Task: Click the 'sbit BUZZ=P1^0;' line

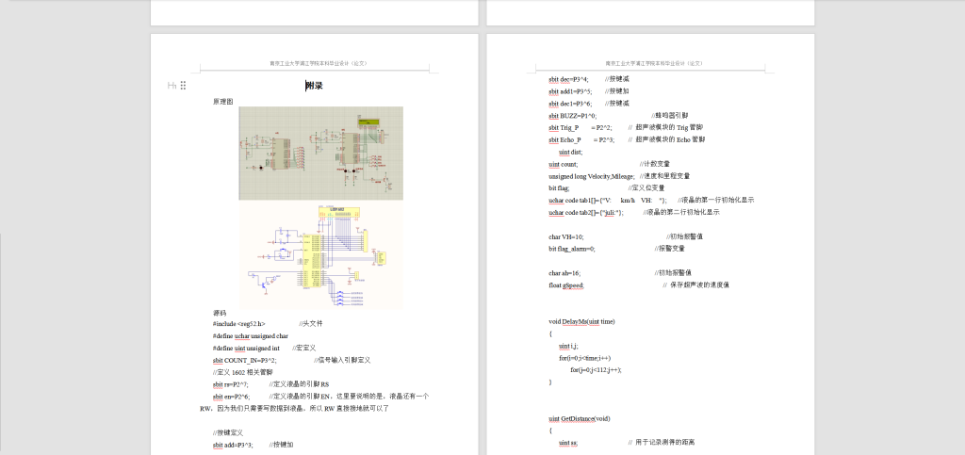Action: 573,116
